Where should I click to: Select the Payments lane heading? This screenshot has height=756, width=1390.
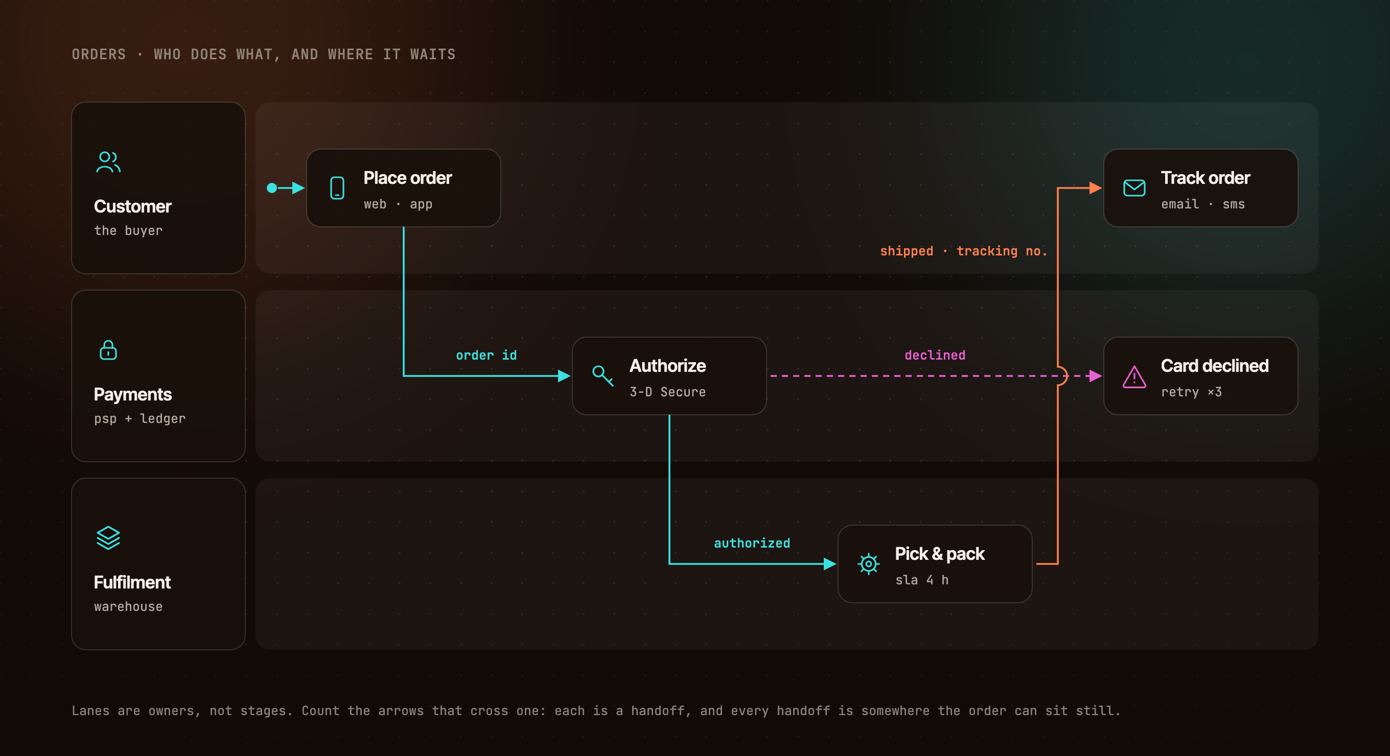(x=133, y=395)
